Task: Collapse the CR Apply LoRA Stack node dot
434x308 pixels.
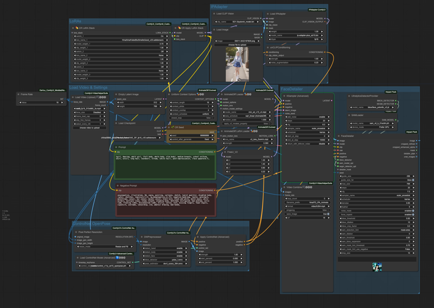Action: pos(175,28)
